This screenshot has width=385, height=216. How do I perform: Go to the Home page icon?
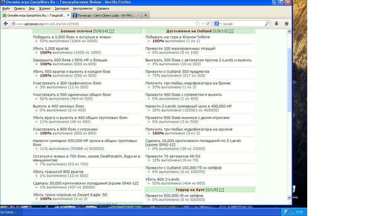coord(286,24)
